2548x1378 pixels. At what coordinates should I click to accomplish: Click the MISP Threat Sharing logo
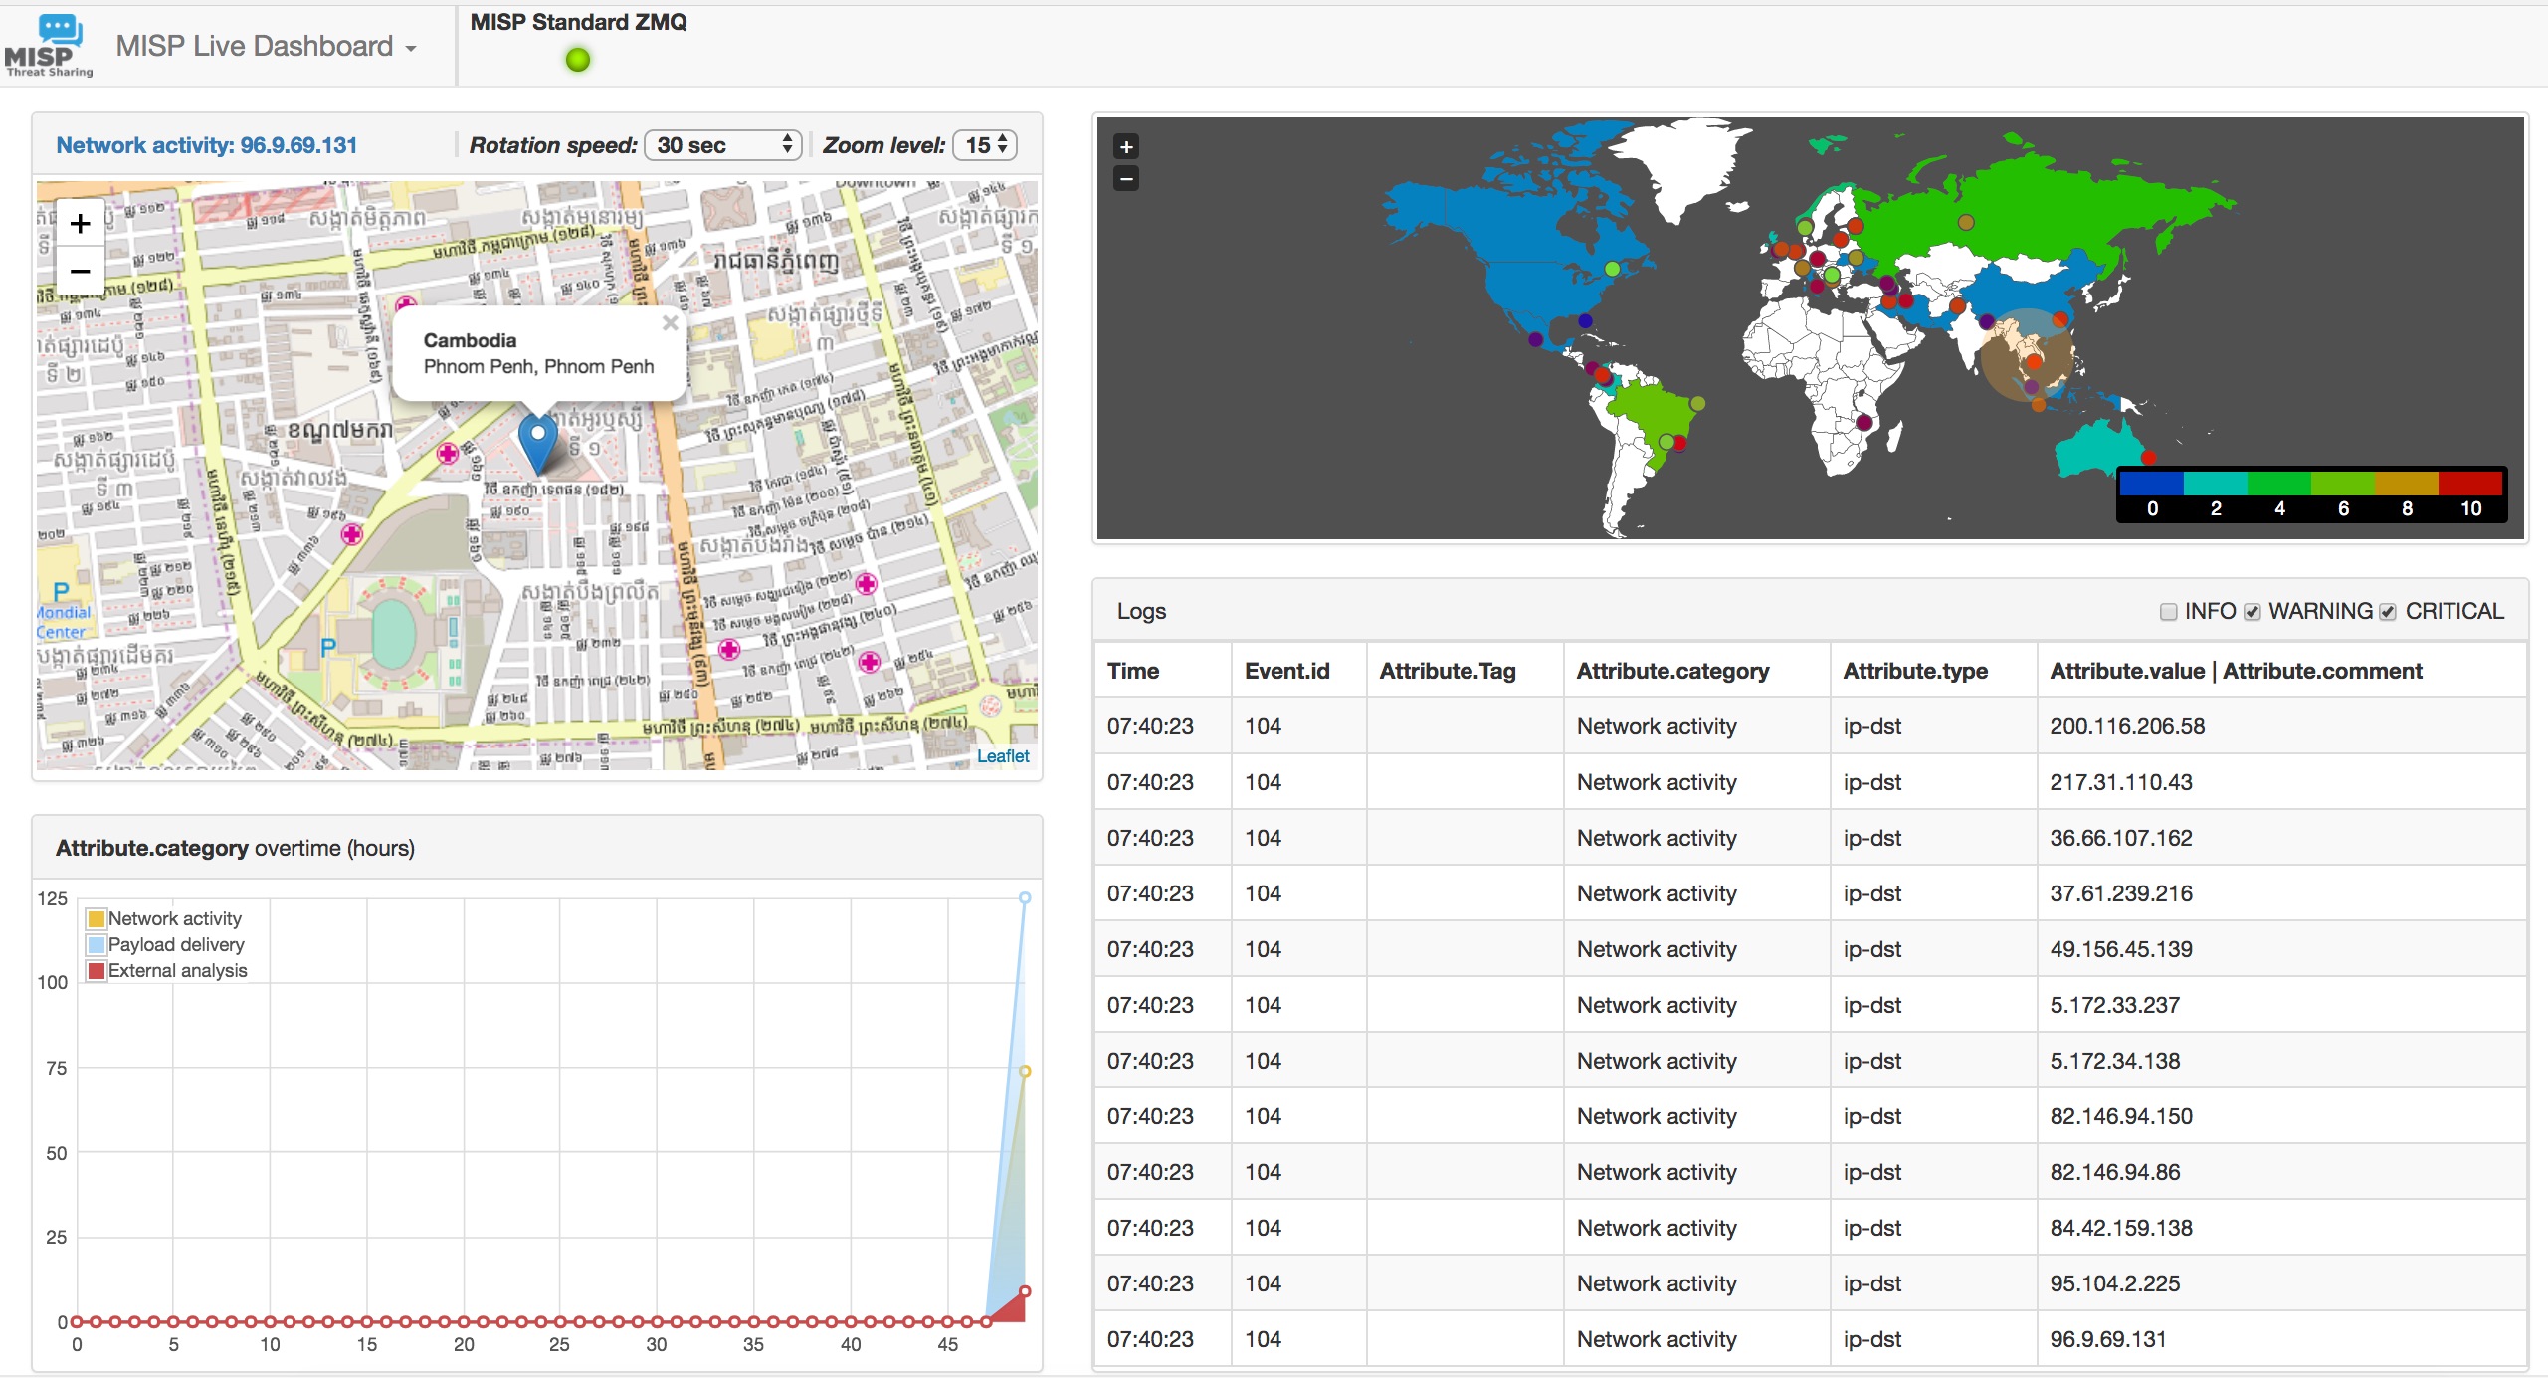pyautogui.click(x=48, y=46)
